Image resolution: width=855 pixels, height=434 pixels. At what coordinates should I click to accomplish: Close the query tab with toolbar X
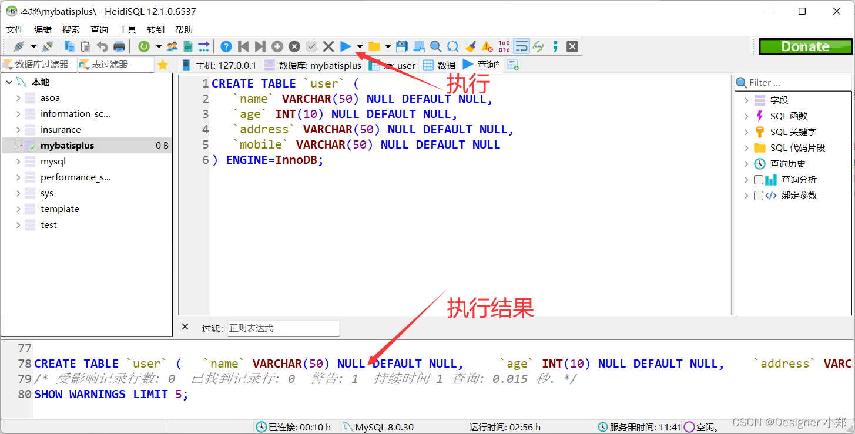[x=572, y=46]
